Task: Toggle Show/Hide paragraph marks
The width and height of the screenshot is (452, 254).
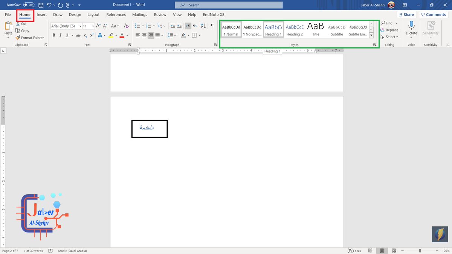Action: (212, 26)
